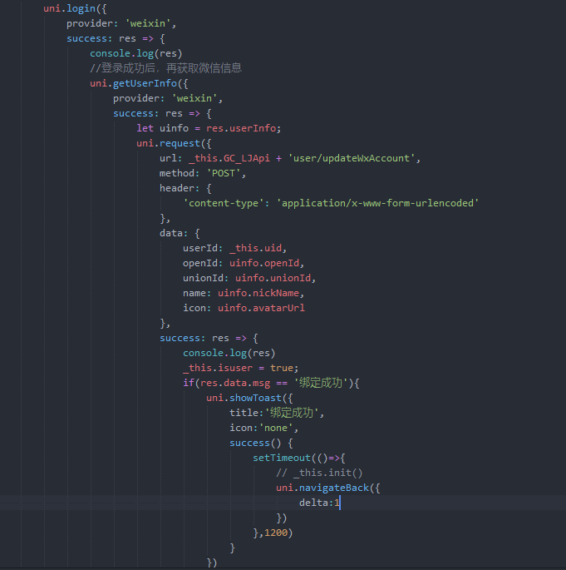Click the uni.navigateBack function call
The image size is (566, 570).
(327, 488)
